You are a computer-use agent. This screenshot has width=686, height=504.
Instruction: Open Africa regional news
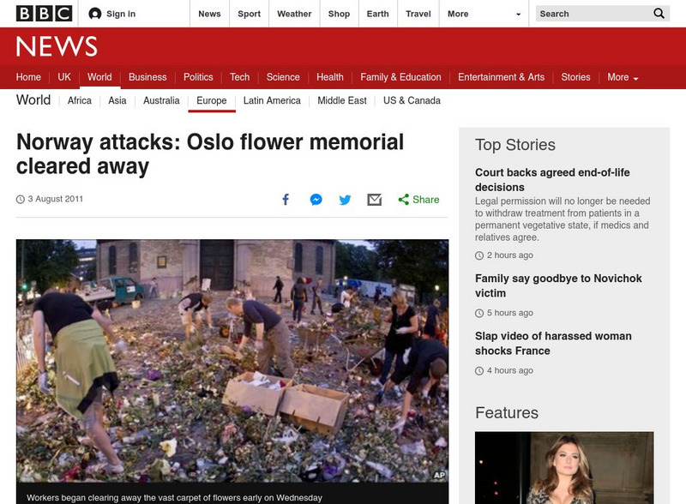click(80, 100)
